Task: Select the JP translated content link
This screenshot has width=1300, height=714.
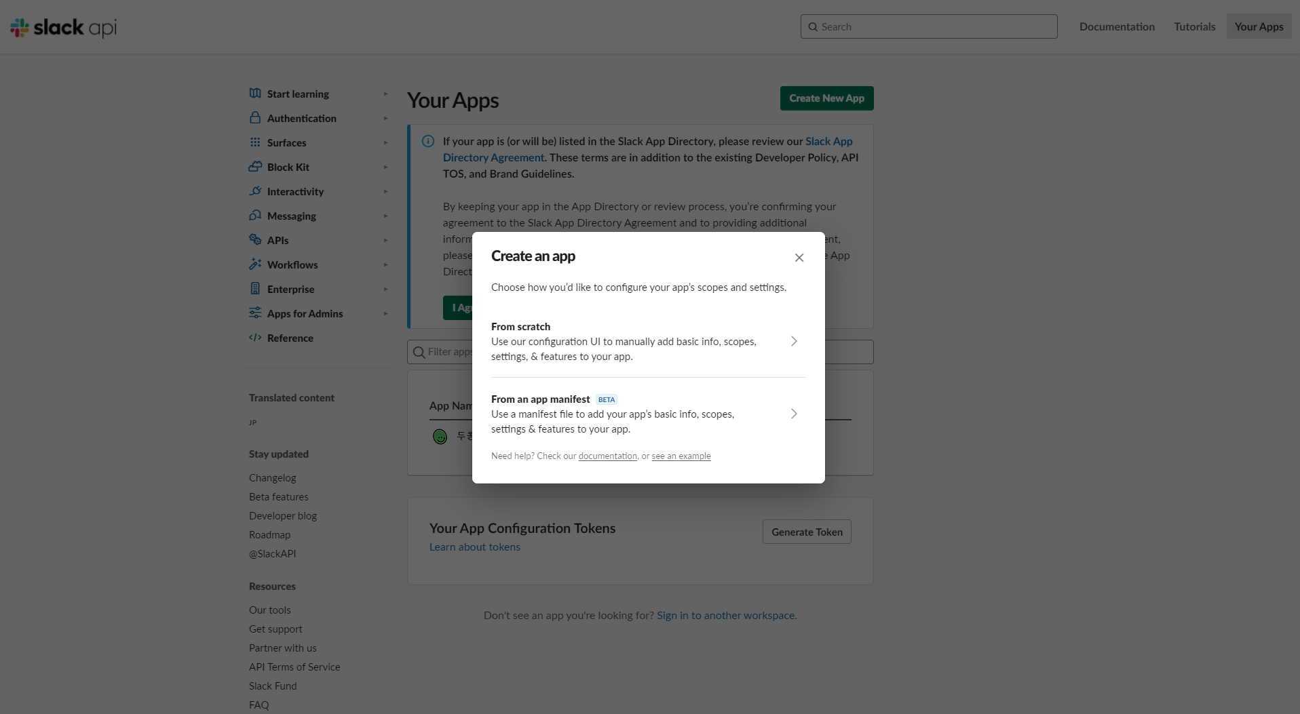Action: [252, 422]
